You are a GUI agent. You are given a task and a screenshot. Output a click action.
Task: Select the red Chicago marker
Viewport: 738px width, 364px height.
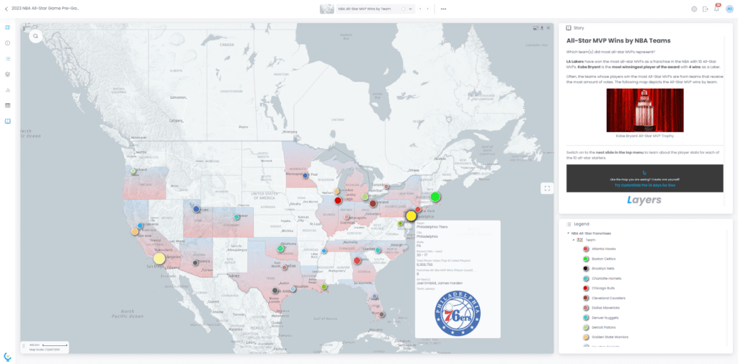337,200
